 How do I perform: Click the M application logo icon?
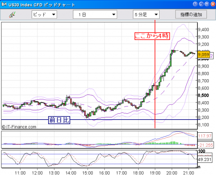(x=4, y=4)
